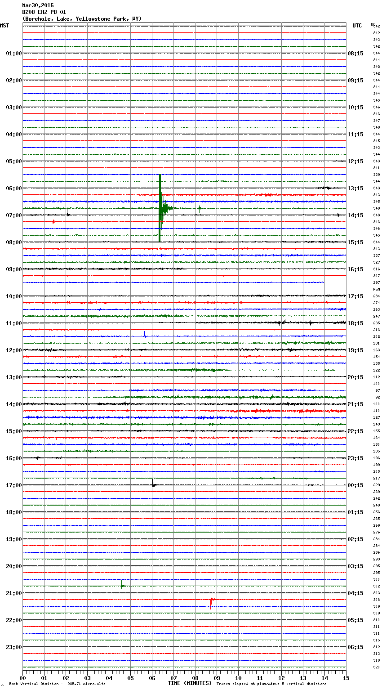This screenshot has height=690, width=382.
Task: Click the "16:15" UTC time label
Action: point(355,269)
